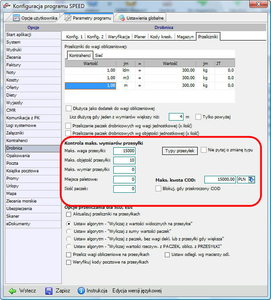Click the Ilość paczek field
271x300 pixels.
[124, 189]
